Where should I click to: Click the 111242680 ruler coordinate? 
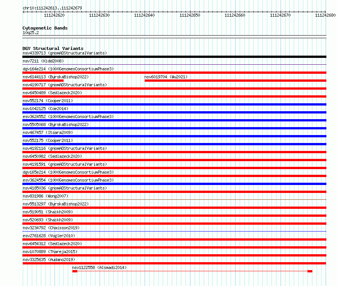[x=325, y=15]
